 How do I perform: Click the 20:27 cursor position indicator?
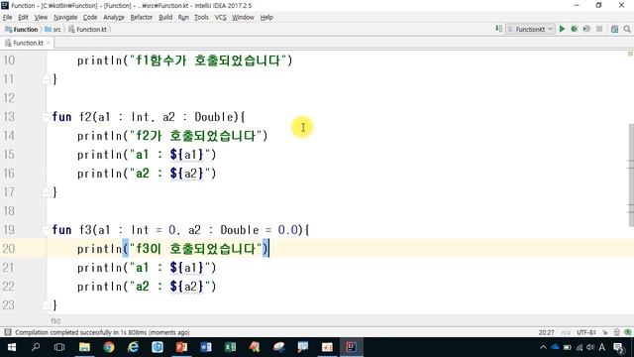pos(546,332)
